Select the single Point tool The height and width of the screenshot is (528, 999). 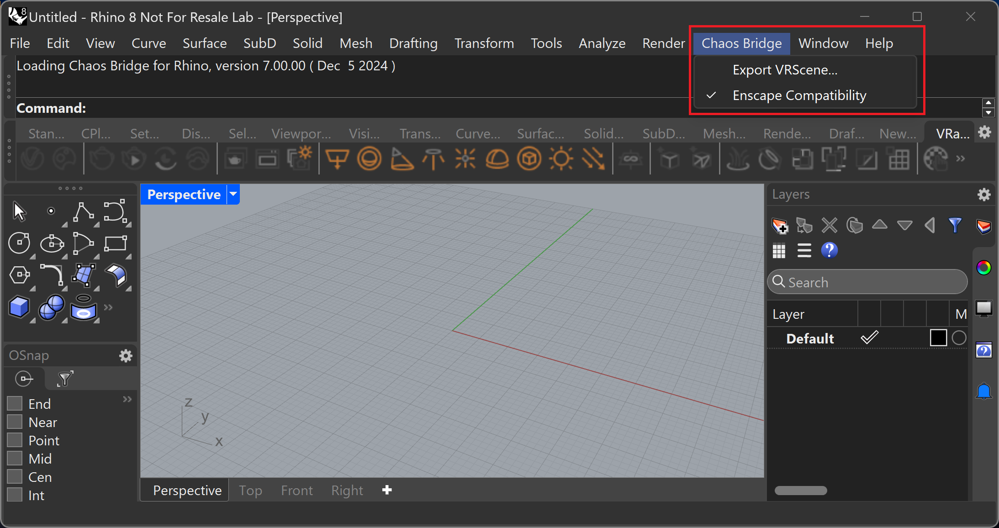point(51,211)
